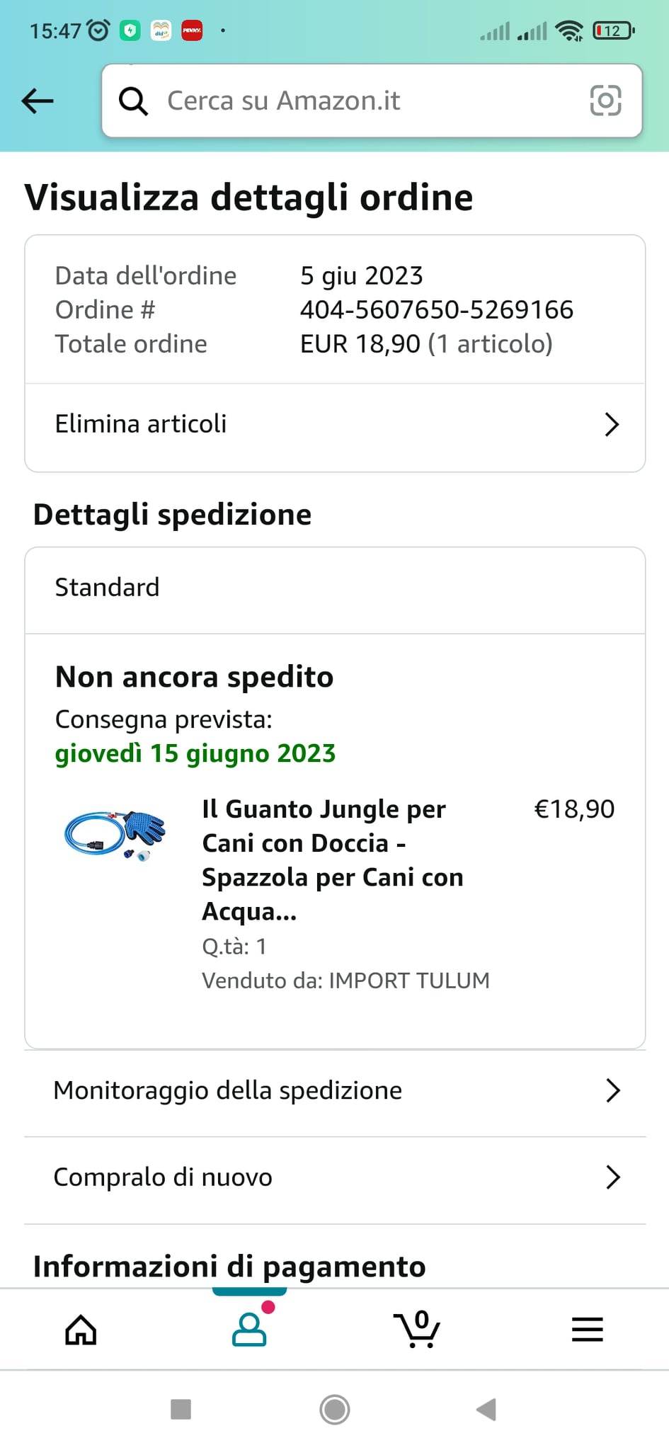The height and width of the screenshot is (1450, 669).
Task: Expand Compralo di nuovo chevron
Action: point(613,1177)
